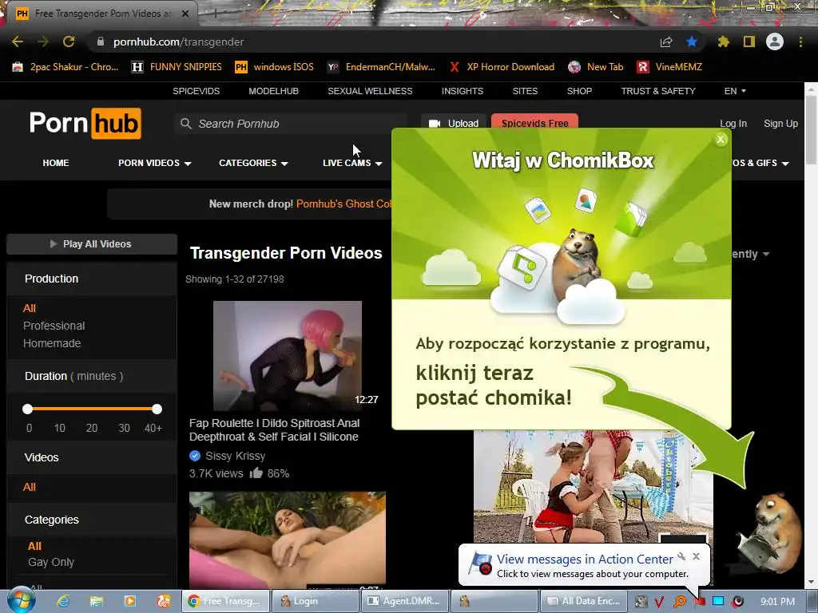Open the side panel icon in Chrome
818x613 pixels.
pyautogui.click(x=749, y=42)
